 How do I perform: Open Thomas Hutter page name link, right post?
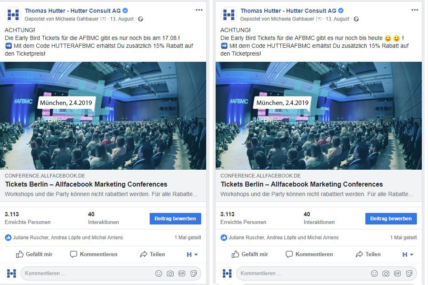288,11
